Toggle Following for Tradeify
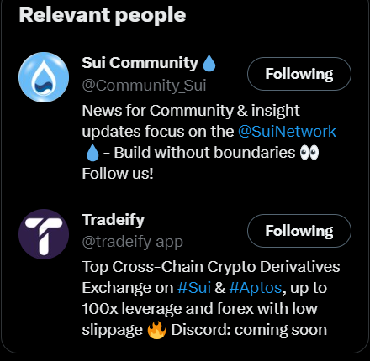Screen dimensions: 370x361 click(299, 231)
